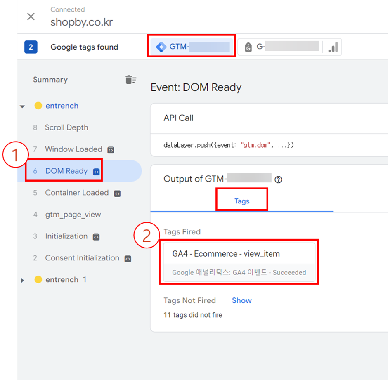Collapse the first entrench page group
The height and width of the screenshot is (380, 388).
[22, 106]
